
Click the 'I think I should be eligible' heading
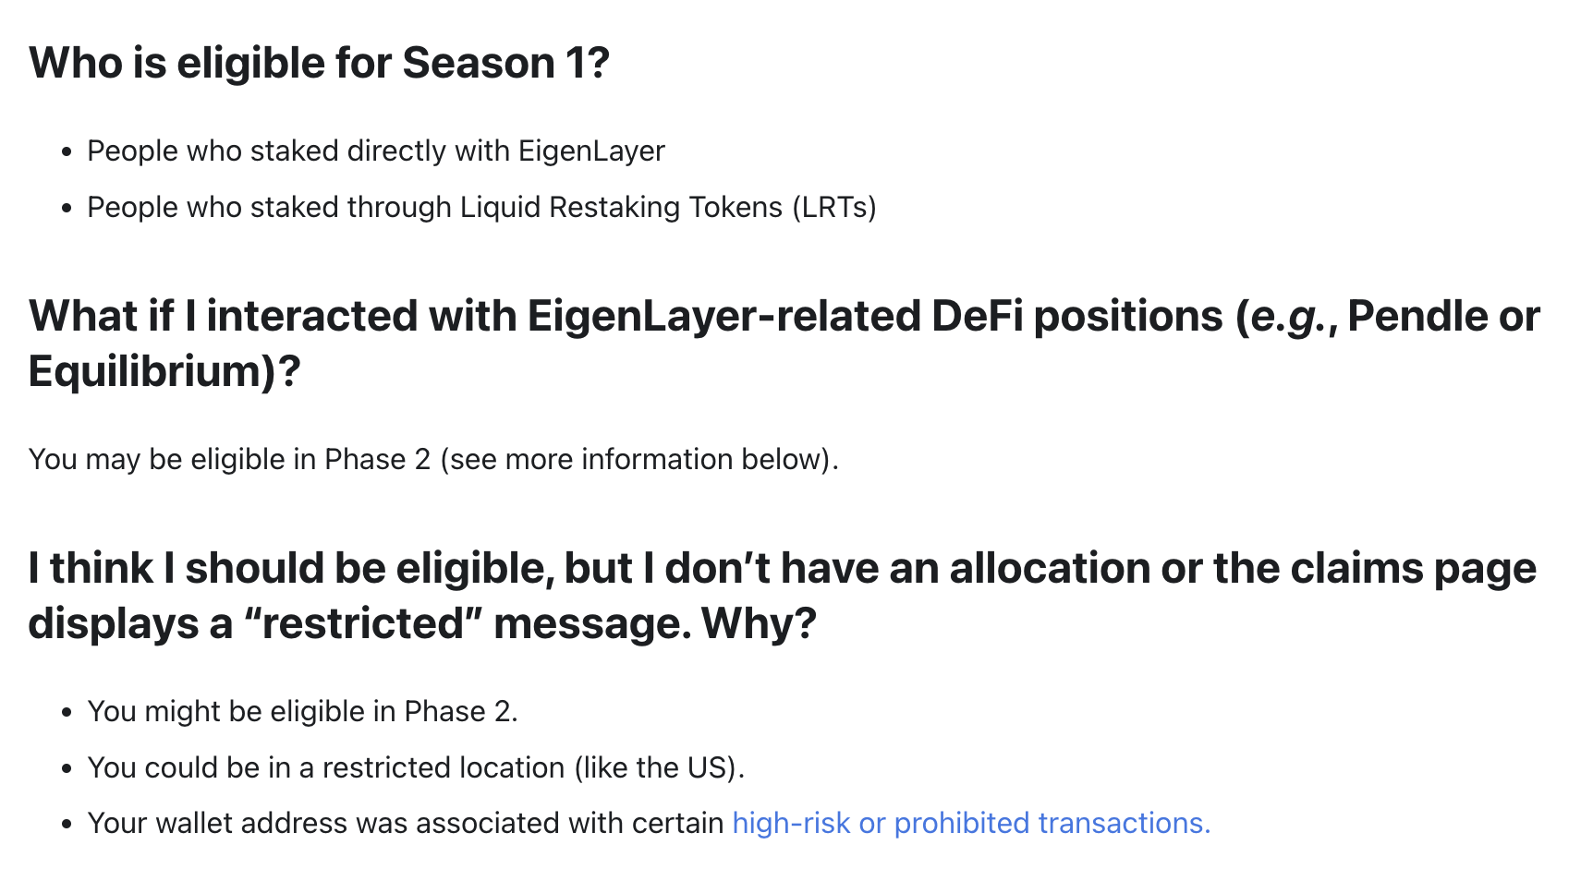click(782, 568)
